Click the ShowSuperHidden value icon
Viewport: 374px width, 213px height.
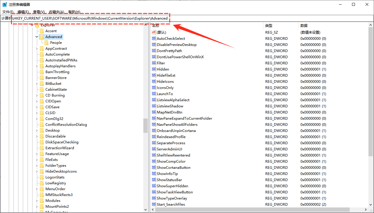point(154,186)
